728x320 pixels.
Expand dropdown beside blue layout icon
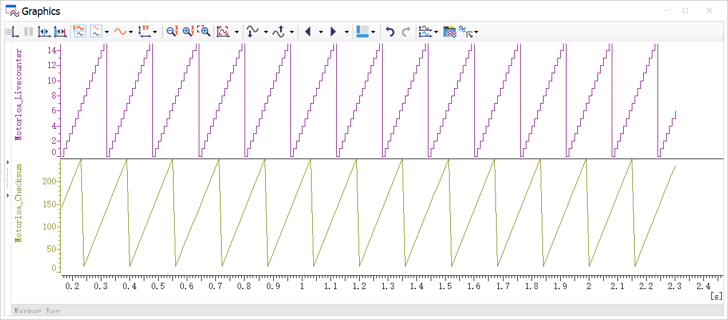pos(373,33)
